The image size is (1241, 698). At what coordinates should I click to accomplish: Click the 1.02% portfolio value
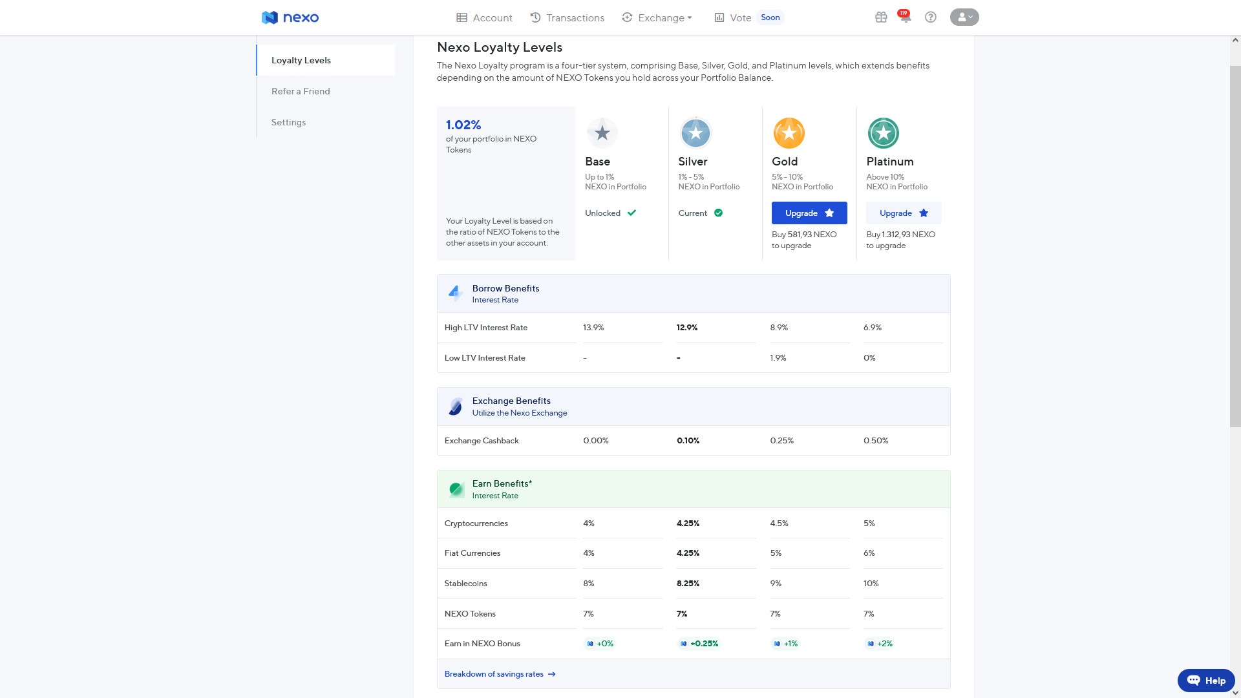coord(463,125)
